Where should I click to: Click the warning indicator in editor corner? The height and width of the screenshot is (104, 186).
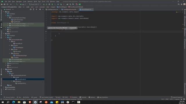[x=177, y=12]
